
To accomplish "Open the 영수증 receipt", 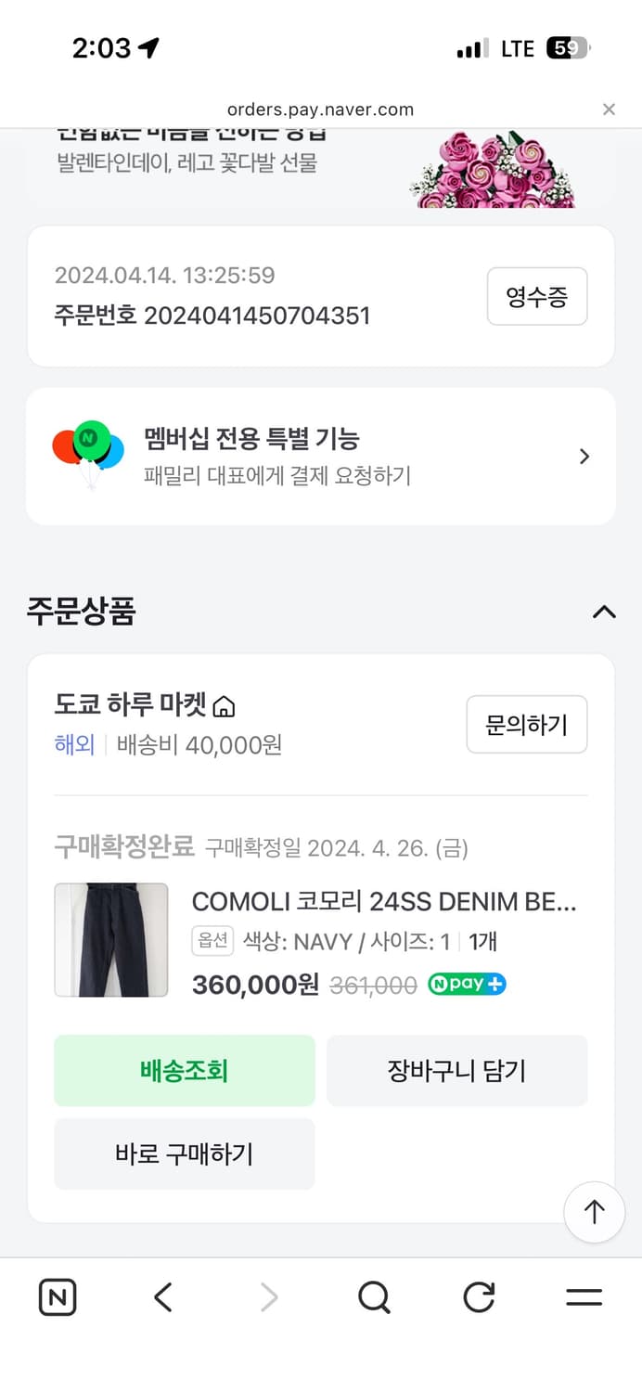I will pyautogui.click(x=537, y=296).
